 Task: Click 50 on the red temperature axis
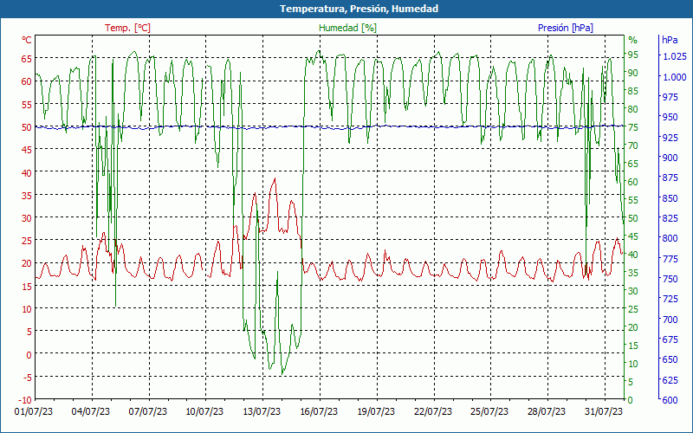(x=27, y=127)
